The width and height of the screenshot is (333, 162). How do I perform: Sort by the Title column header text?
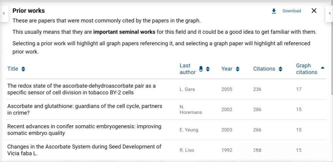point(13,69)
